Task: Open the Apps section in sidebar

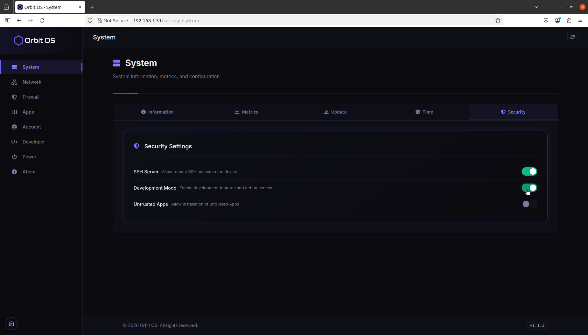Action: click(x=41, y=112)
